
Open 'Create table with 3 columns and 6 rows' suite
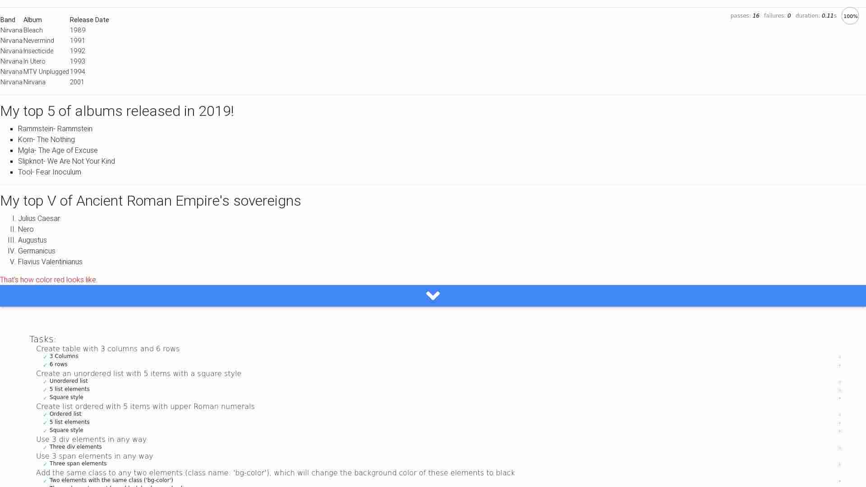point(108,349)
